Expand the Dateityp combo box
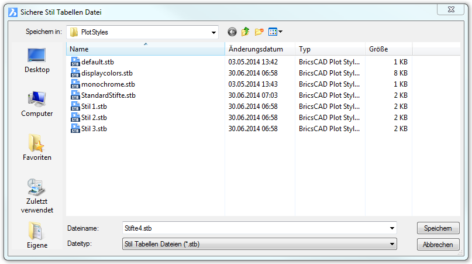The image size is (472, 264). pyautogui.click(x=391, y=244)
